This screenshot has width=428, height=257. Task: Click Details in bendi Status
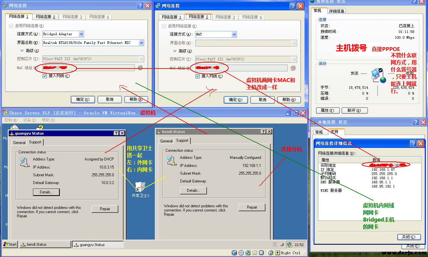193,190
